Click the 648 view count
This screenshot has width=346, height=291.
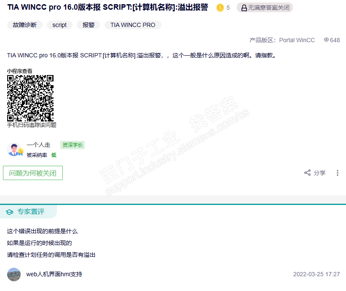(335, 40)
